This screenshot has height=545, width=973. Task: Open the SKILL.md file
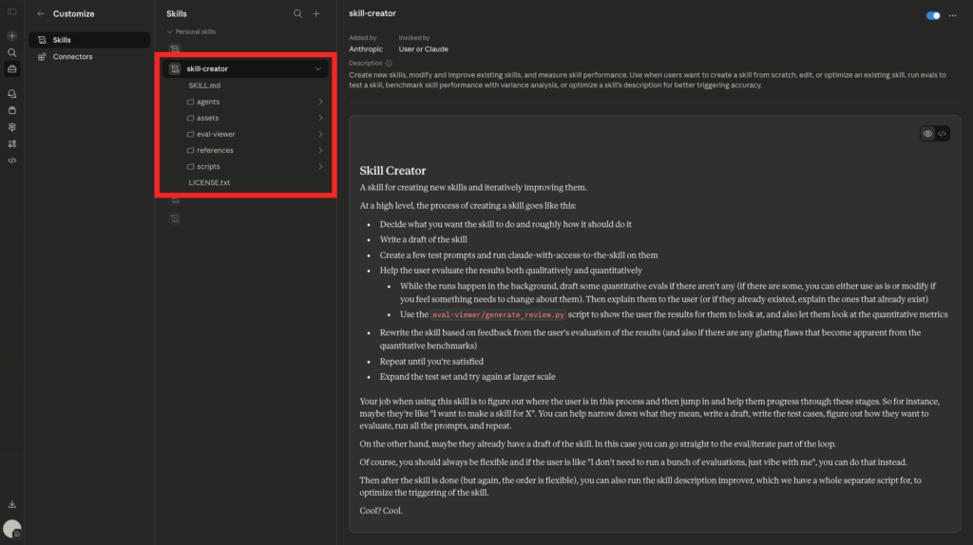pyautogui.click(x=204, y=85)
